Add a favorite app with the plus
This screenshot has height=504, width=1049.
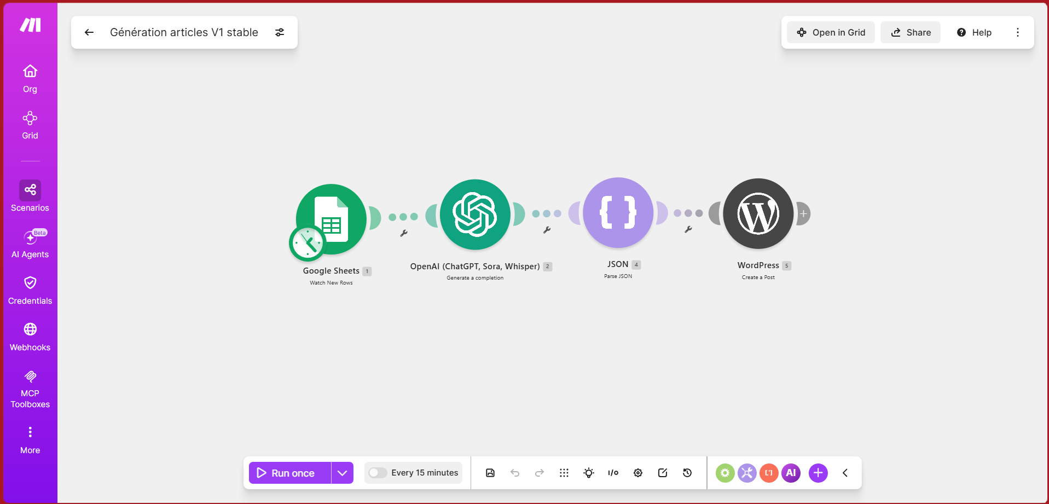pos(818,473)
